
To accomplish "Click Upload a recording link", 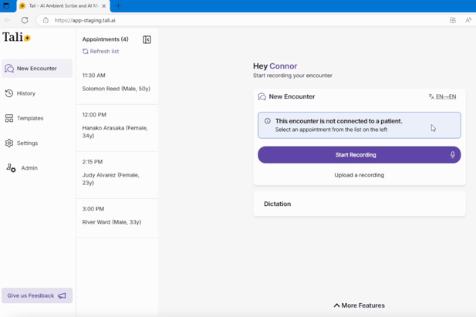I will (359, 175).
